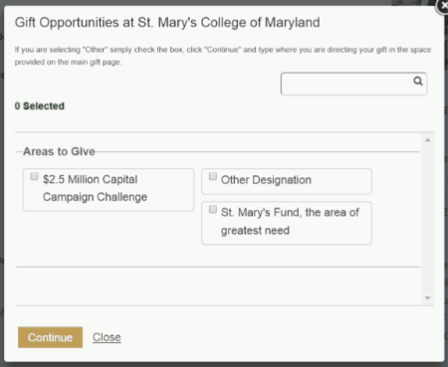
Task: Click the '0 Selected' counter text
Action: pyautogui.click(x=40, y=106)
